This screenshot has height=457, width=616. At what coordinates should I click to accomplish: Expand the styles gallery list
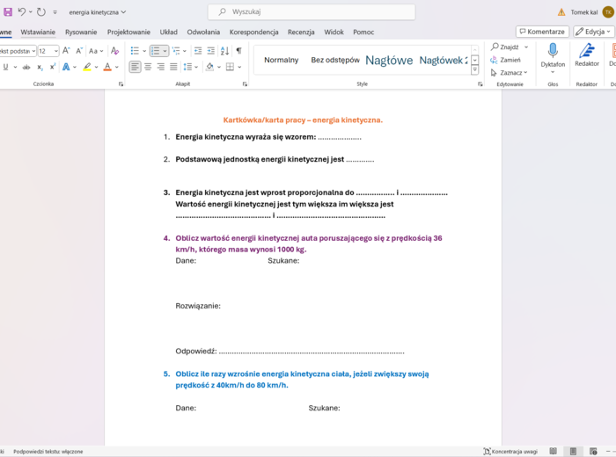(475, 70)
